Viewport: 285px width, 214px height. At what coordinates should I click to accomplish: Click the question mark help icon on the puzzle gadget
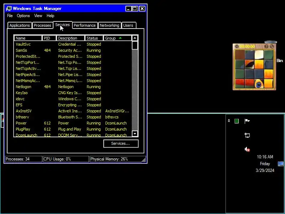coord(266,46)
